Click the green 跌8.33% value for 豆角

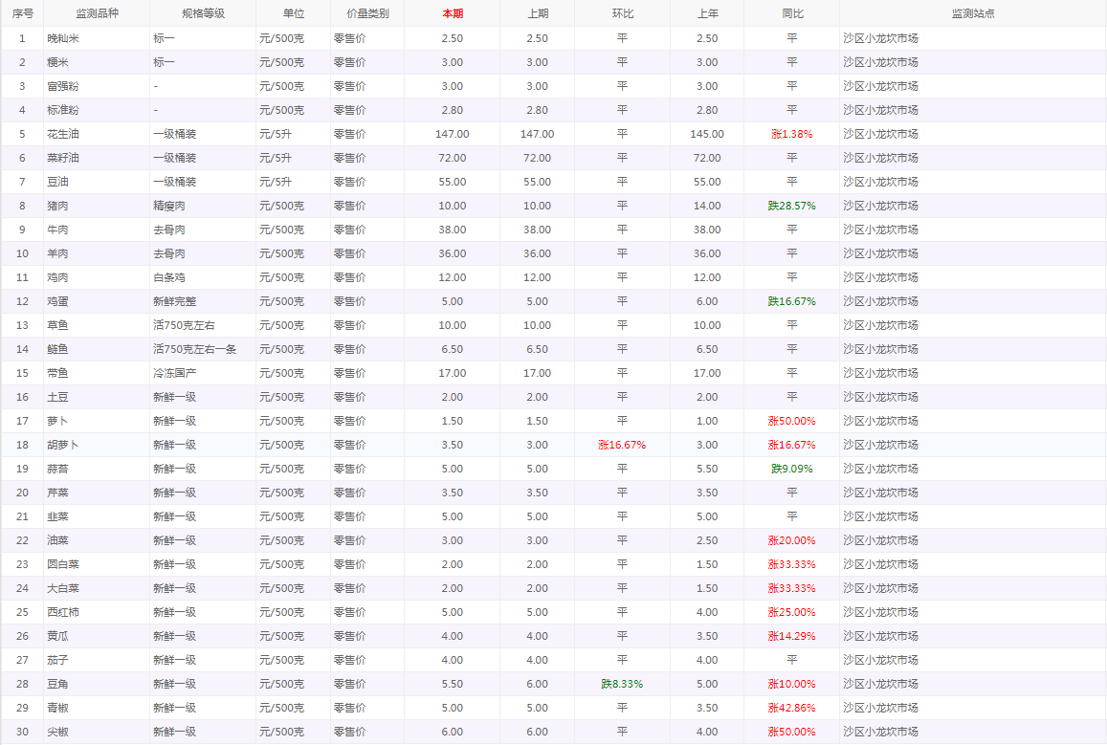click(x=622, y=684)
